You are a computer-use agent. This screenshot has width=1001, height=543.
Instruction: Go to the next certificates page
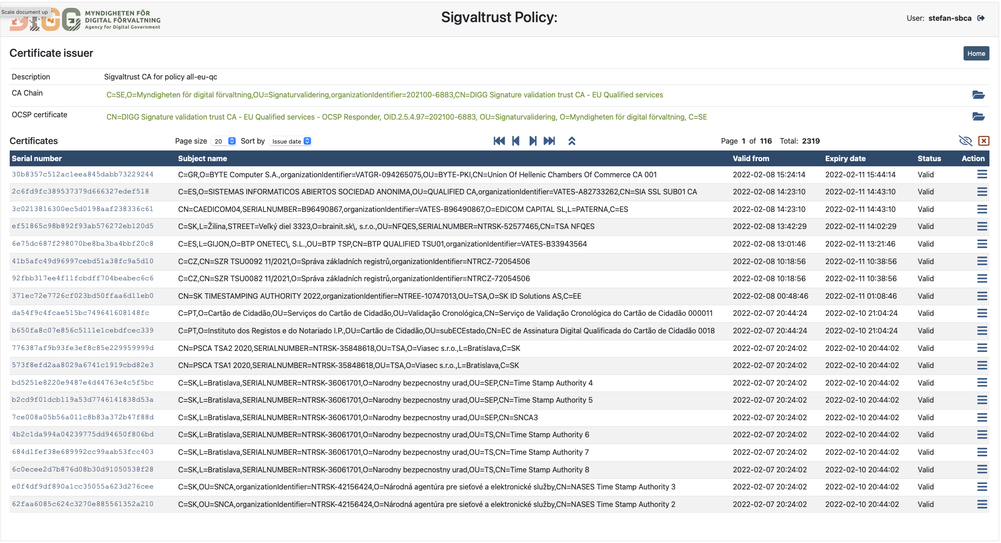pyautogui.click(x=533, y=141)
